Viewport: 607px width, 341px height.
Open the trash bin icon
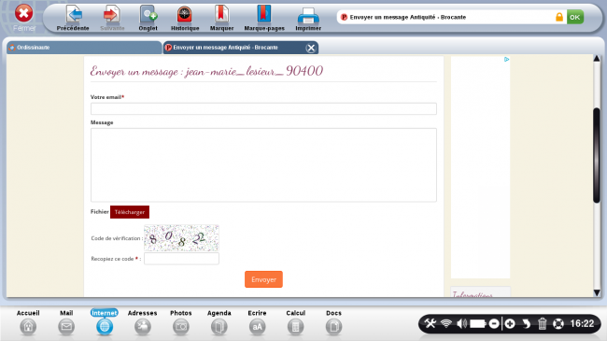tap(543, 323)
